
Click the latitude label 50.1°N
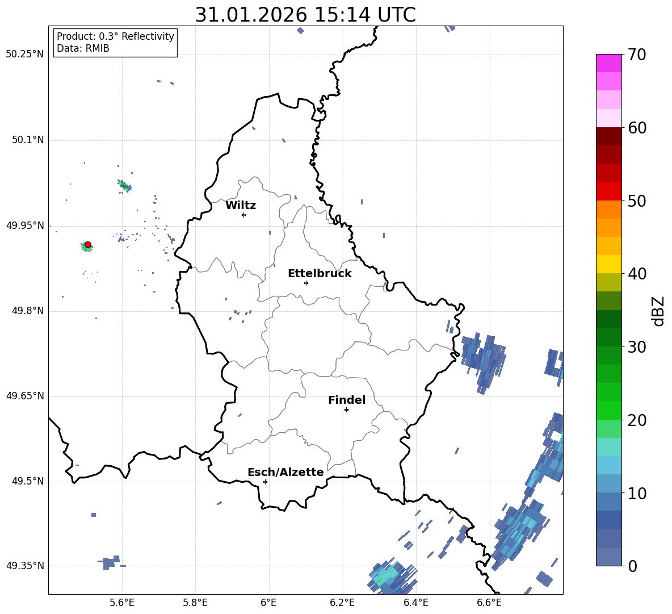pos(27,140)
